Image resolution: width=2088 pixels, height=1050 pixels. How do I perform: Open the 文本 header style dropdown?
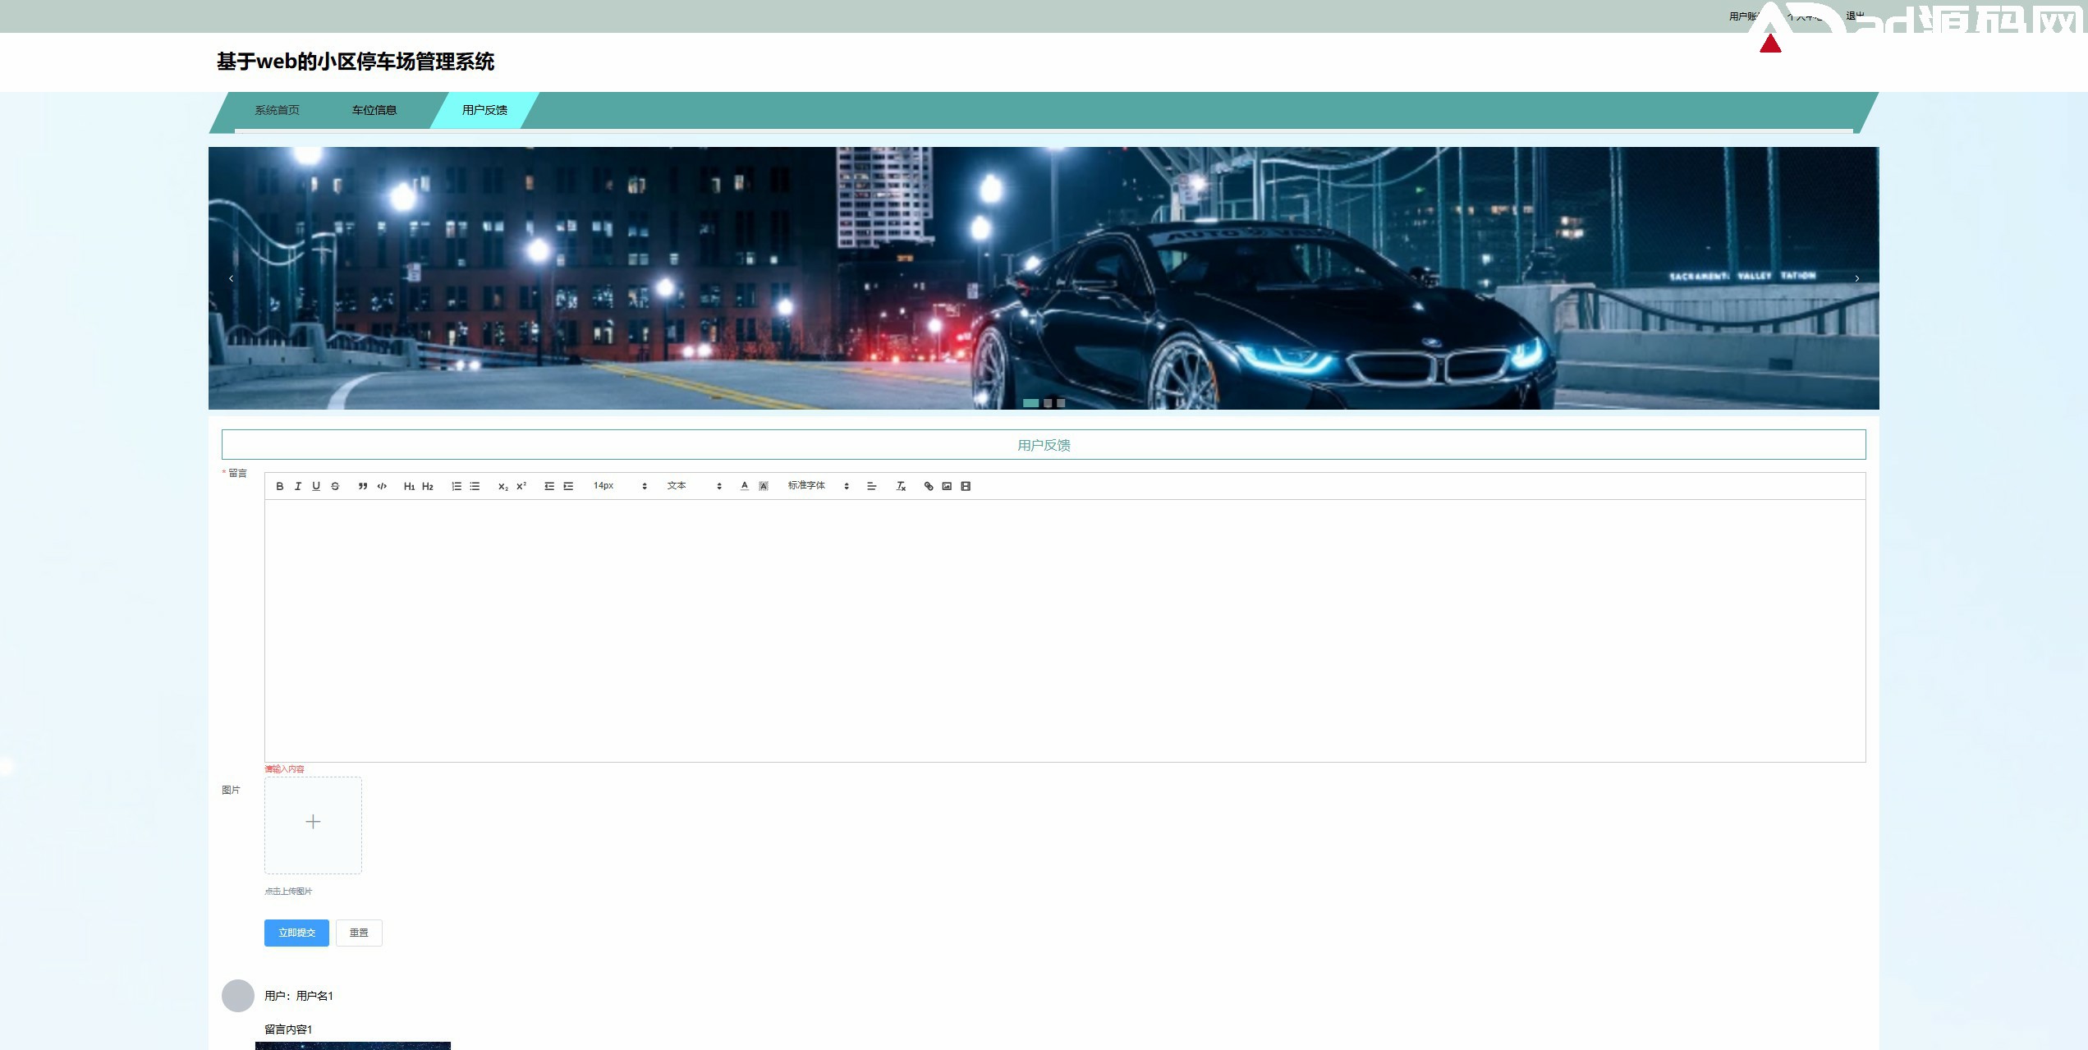(x=694, y=486)
